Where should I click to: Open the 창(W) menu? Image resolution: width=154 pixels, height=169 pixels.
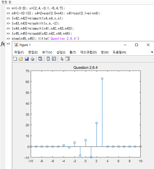[x=105, y=52]
